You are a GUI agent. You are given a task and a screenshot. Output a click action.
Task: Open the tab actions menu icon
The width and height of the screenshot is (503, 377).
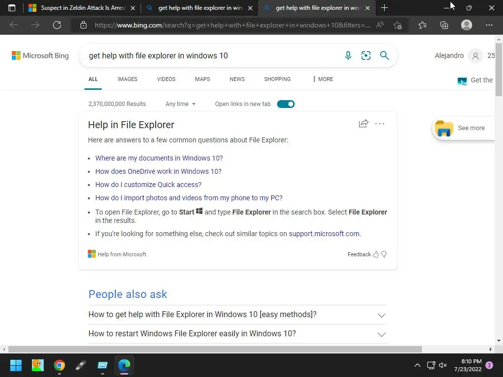coord(12,8)
